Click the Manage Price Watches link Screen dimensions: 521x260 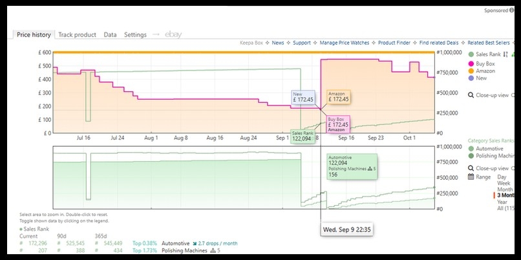345,43
